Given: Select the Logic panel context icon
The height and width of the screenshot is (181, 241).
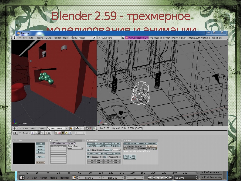Looking at the screenshot, I should click(x=32, y=133).
